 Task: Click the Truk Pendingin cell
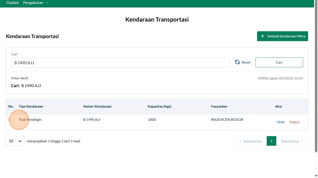click(30, 120)
